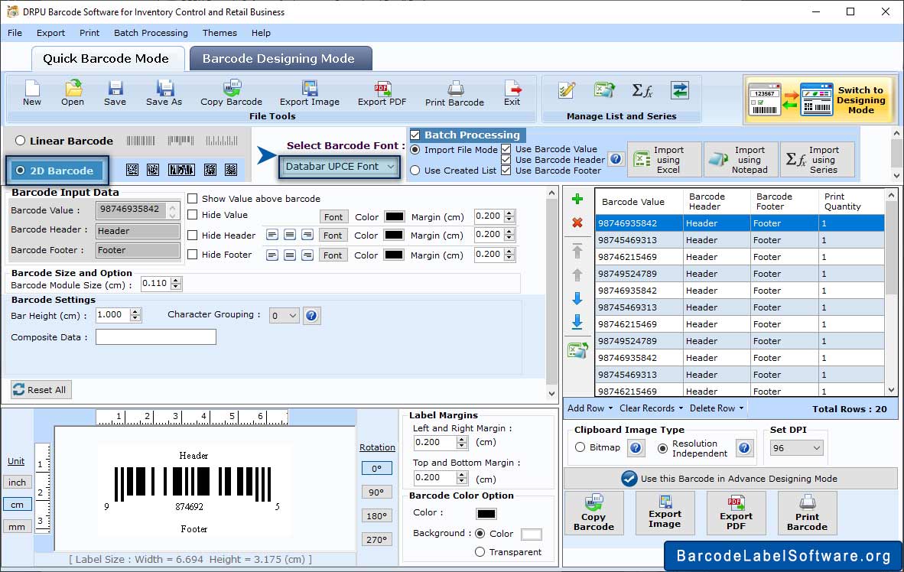
Task: Select Use Created List option
Action: pos(415,171)
